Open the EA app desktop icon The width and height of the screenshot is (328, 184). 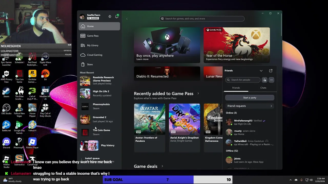[x=45, y=75]
